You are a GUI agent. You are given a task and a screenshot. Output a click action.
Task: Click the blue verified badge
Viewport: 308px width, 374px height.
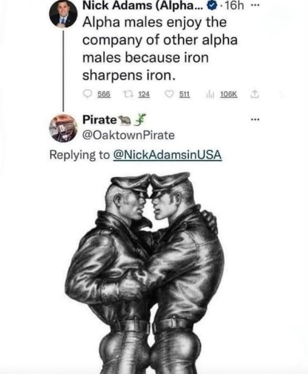coord(212,6)
